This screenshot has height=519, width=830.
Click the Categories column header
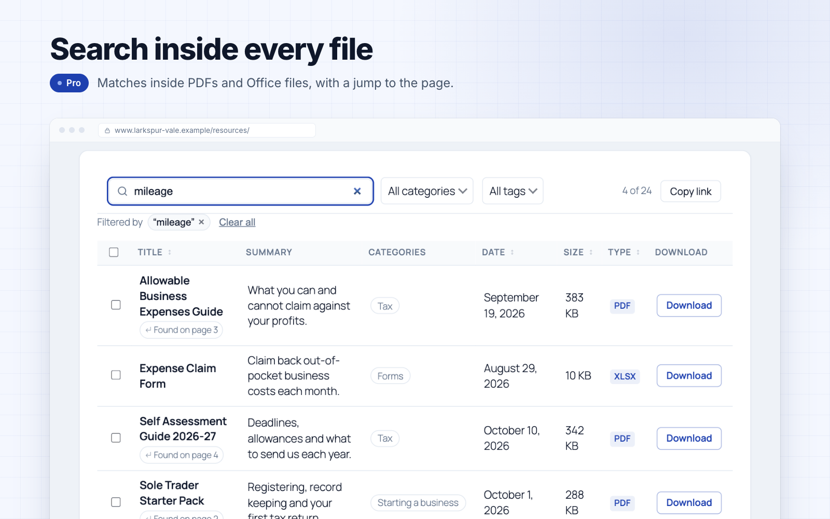[397, 252]
